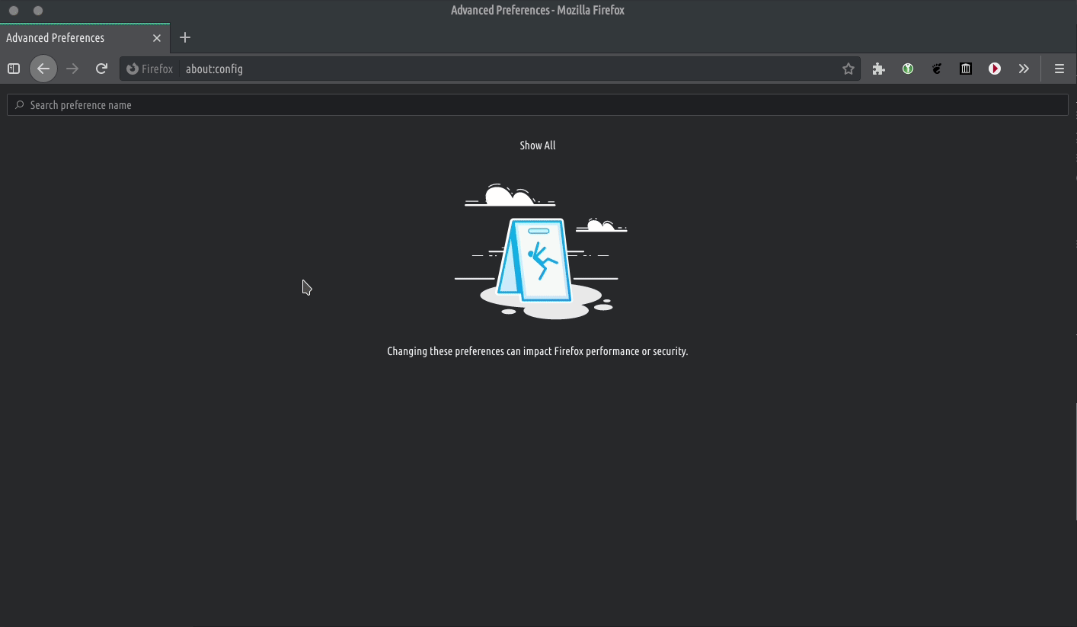The width and height of the screenshot is (1077, 627).
Task: Click the Show All link
Action: click(537, 146)
